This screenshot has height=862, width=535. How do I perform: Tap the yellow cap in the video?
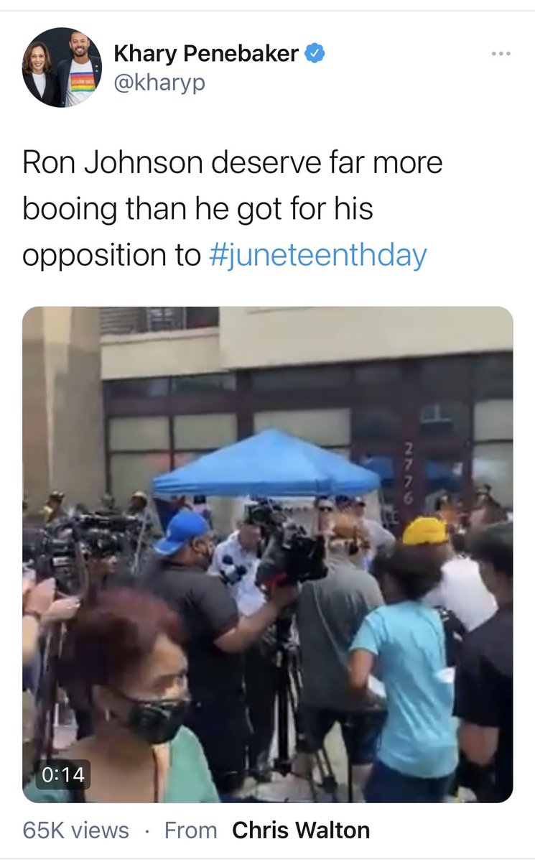pyautogui.click(x=424, y=531)
